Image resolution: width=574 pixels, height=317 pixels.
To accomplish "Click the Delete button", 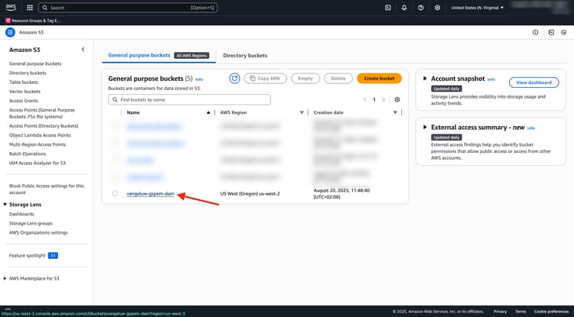I will point(338,79).
